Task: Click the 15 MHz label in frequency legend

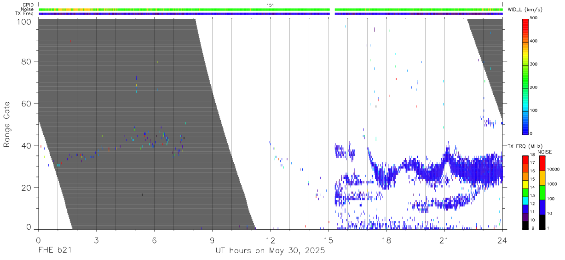Action: point(532,179)
